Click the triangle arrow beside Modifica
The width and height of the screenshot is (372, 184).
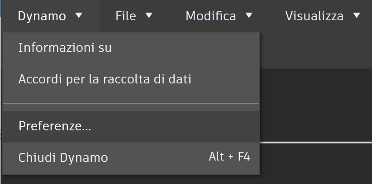pos(249,15)
